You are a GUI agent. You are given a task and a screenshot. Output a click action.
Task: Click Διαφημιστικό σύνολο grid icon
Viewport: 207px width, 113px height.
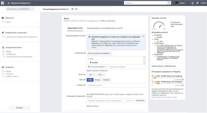[3, 47]
